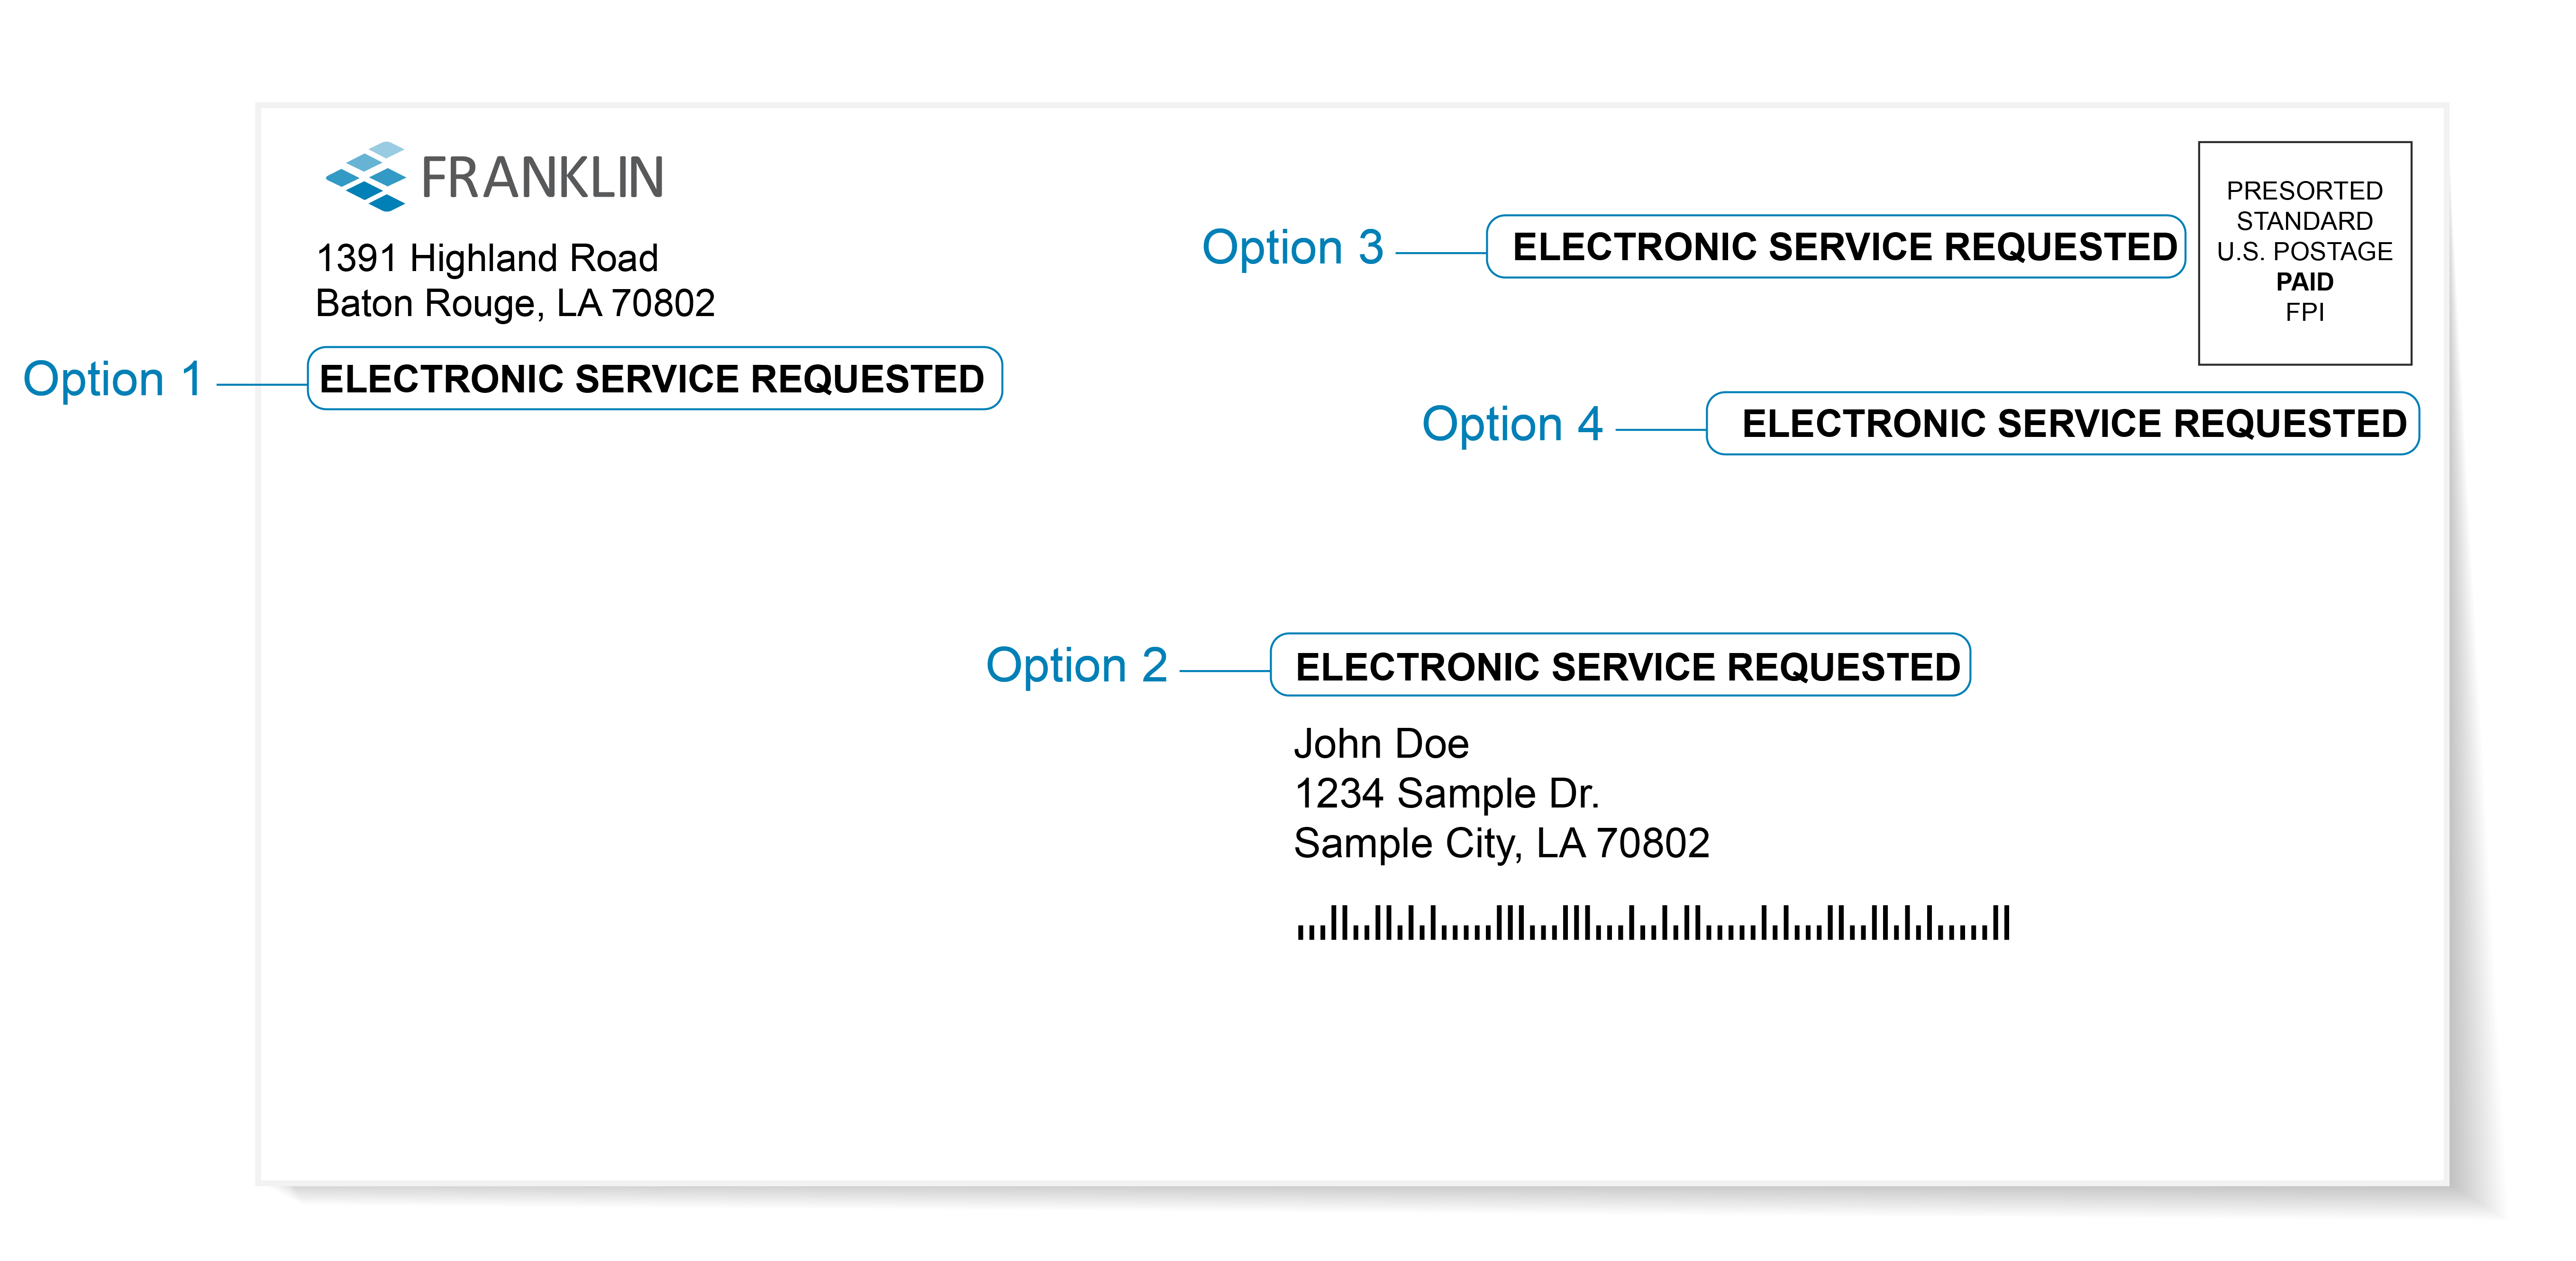Select the Option 4 Electronic Service Requested box
The image size is (2576, 1261).
pyautogui.click(x=2062, y=424)
